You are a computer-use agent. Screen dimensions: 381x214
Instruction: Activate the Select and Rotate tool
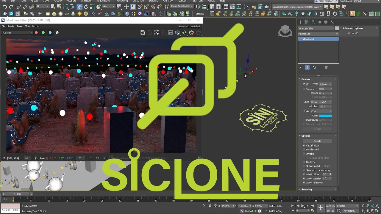[x=86, y=7]
